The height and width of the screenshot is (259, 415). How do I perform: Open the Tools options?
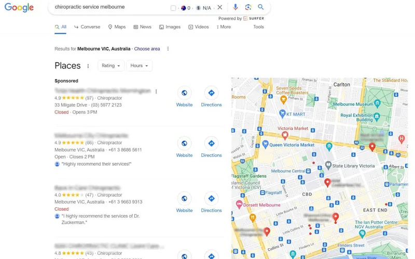(258, 27)
